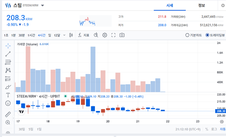Viewport: 226px width, 137px height.
Task: Click the STEEM/KRW · 4시간 · UPBIT legend title
Action: click(x=38, y=96)
